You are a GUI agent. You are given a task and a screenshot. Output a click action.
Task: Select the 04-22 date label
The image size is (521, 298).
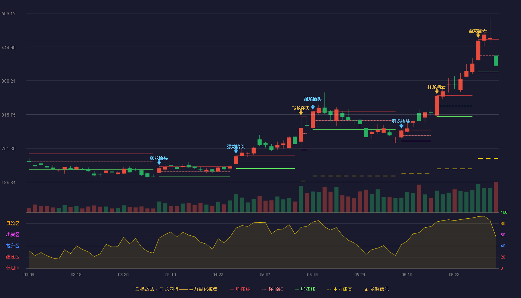click(218, 275)
